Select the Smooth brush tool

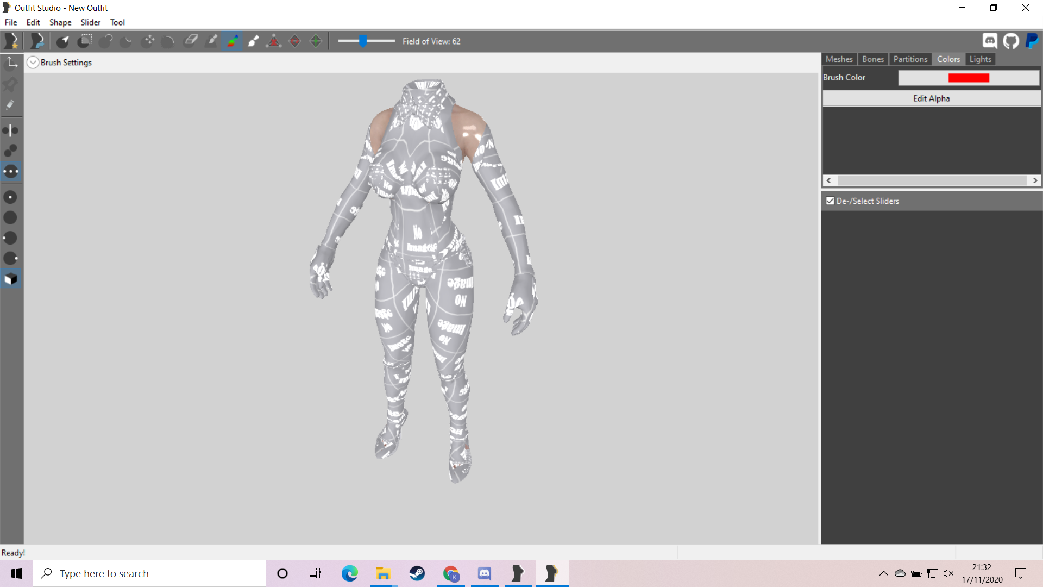[x=168, y=41]
